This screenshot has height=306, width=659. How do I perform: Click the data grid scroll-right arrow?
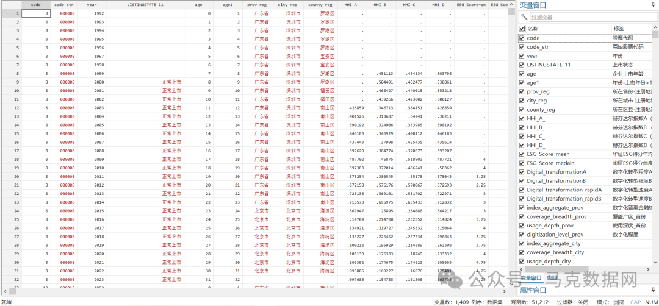point(505,291)
